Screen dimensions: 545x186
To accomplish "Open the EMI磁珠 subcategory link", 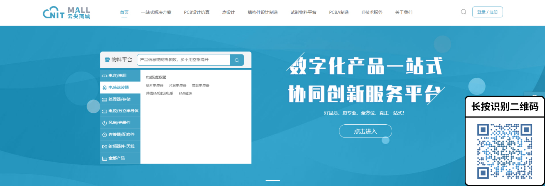I will 185,93.
